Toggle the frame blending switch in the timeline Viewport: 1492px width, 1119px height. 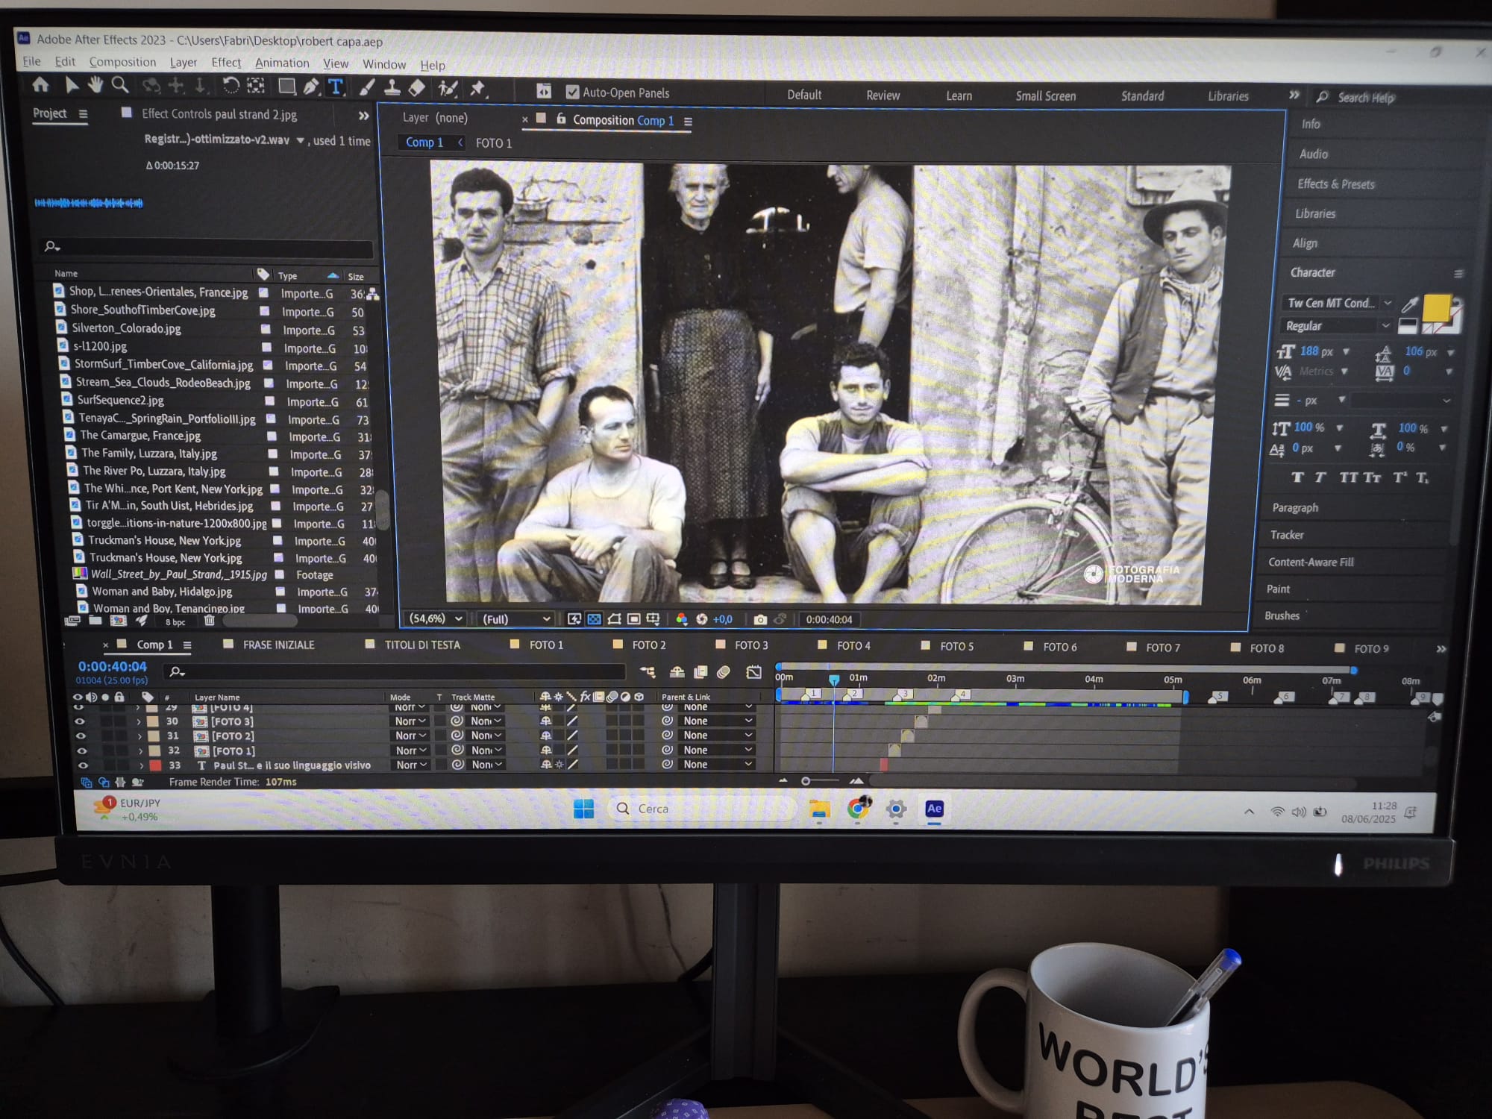click(700, 672)
